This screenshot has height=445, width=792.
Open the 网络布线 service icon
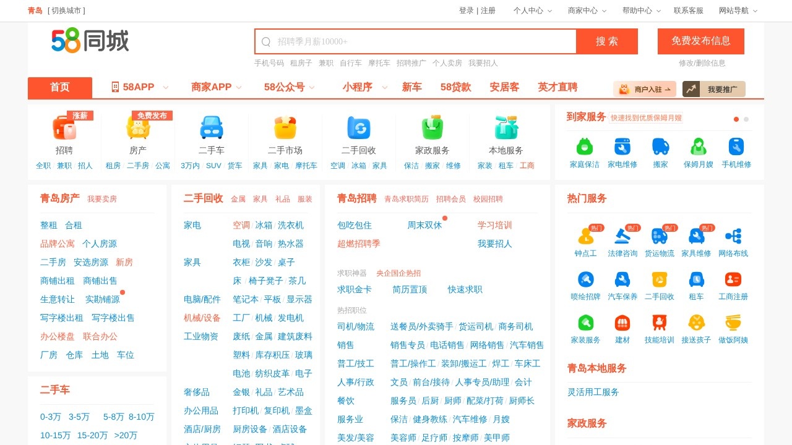coord(733,236)
